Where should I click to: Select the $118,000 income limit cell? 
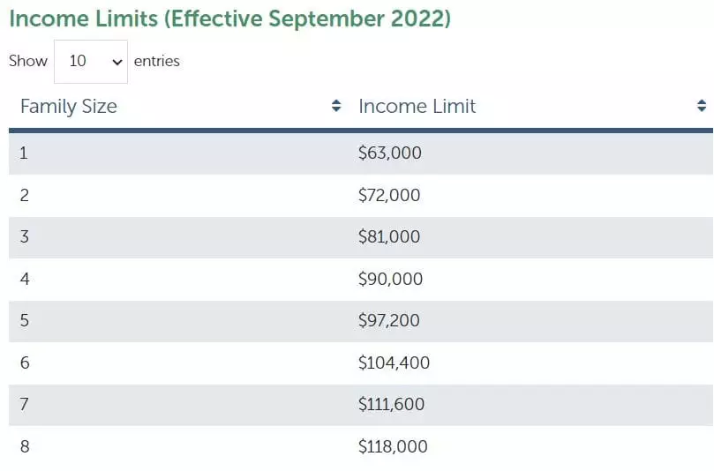pyautogui.click(x=393, y=446)
